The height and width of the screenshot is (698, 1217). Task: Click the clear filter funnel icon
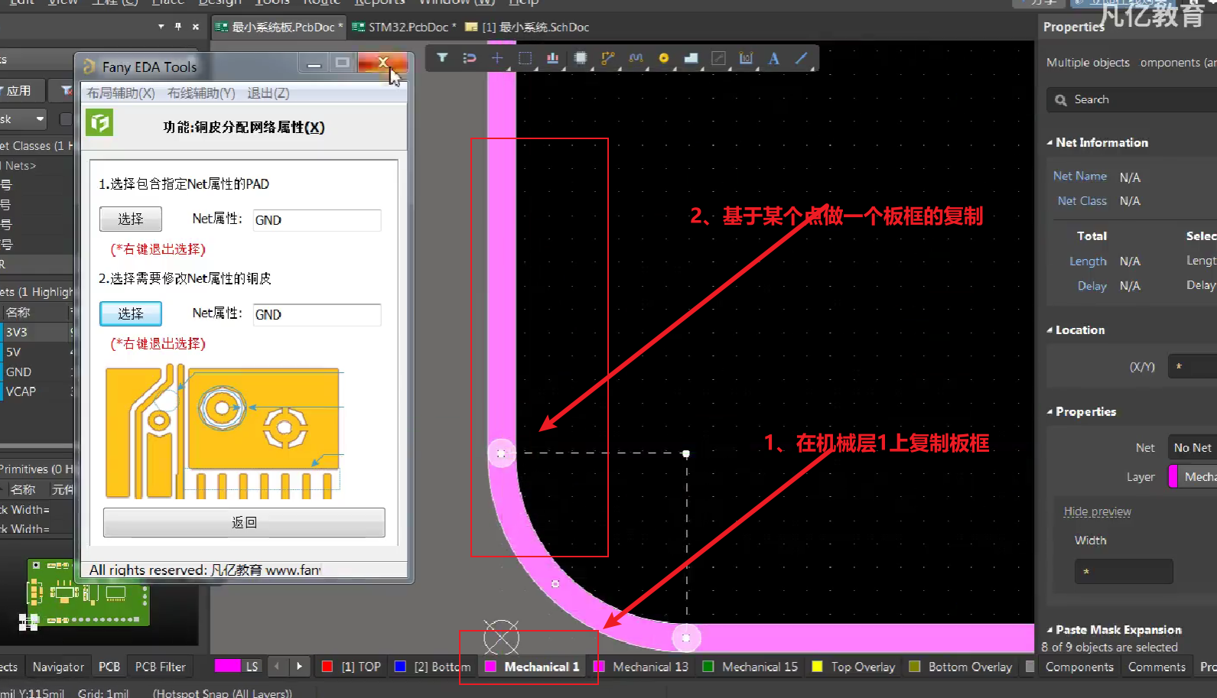(67, 91)
